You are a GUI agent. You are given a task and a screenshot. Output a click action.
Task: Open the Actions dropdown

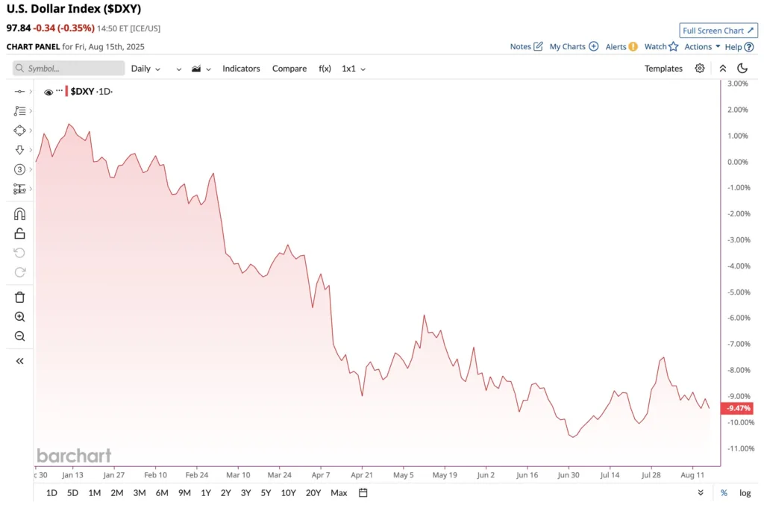tap(702, 47)
